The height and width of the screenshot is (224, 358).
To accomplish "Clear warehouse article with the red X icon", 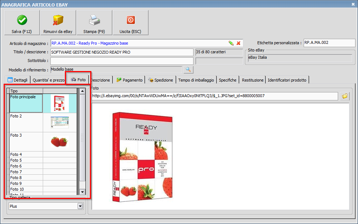I will pyautogui.click(x=238, y=43).
